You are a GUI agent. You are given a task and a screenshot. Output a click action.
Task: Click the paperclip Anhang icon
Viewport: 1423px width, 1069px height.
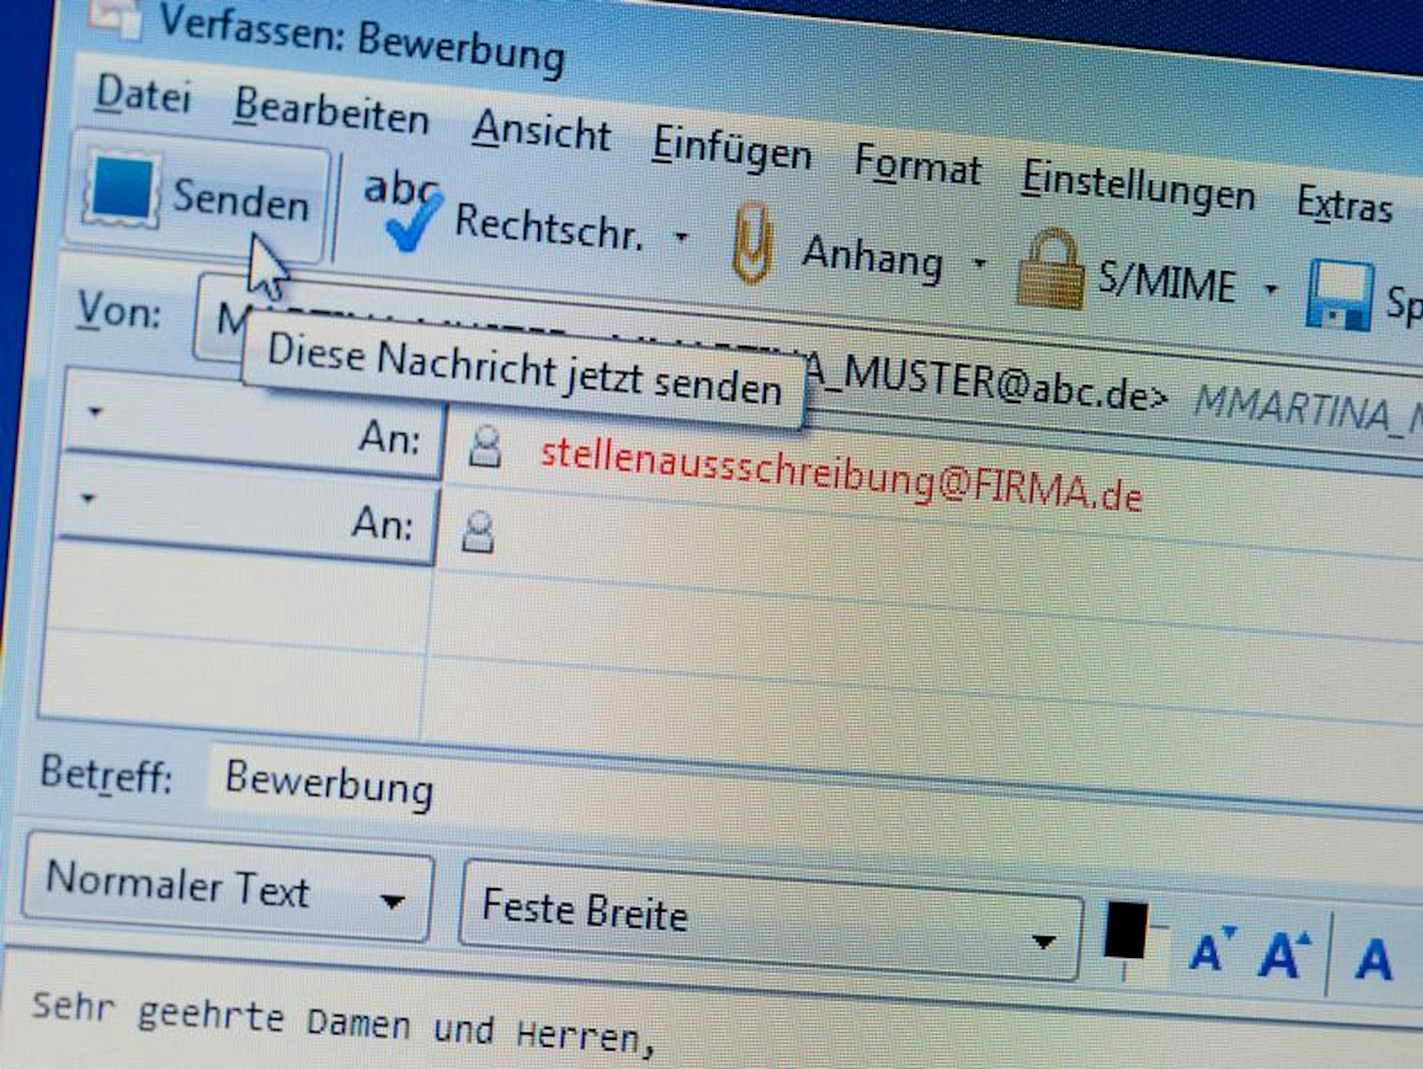tap(753, 243)
